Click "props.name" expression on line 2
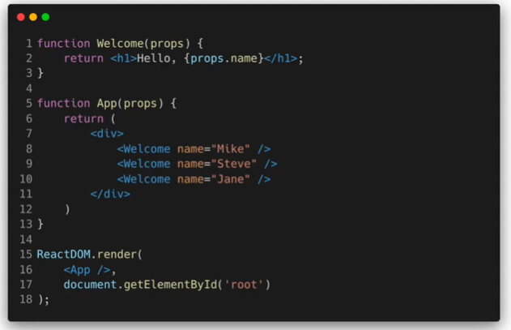Viewport: 511px width, 330px height. coord(224,58)
